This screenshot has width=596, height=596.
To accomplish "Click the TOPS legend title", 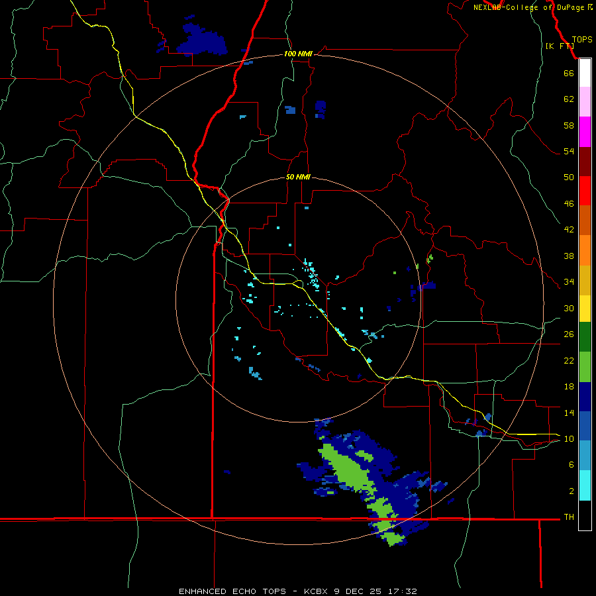I will (x=582, y=40).
